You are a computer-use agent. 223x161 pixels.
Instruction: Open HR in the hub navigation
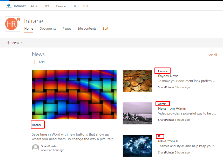[x=75, y=6]
